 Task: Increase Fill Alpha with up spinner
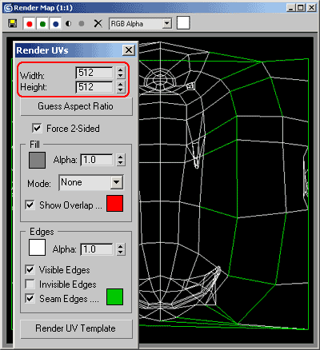[121, 157]
